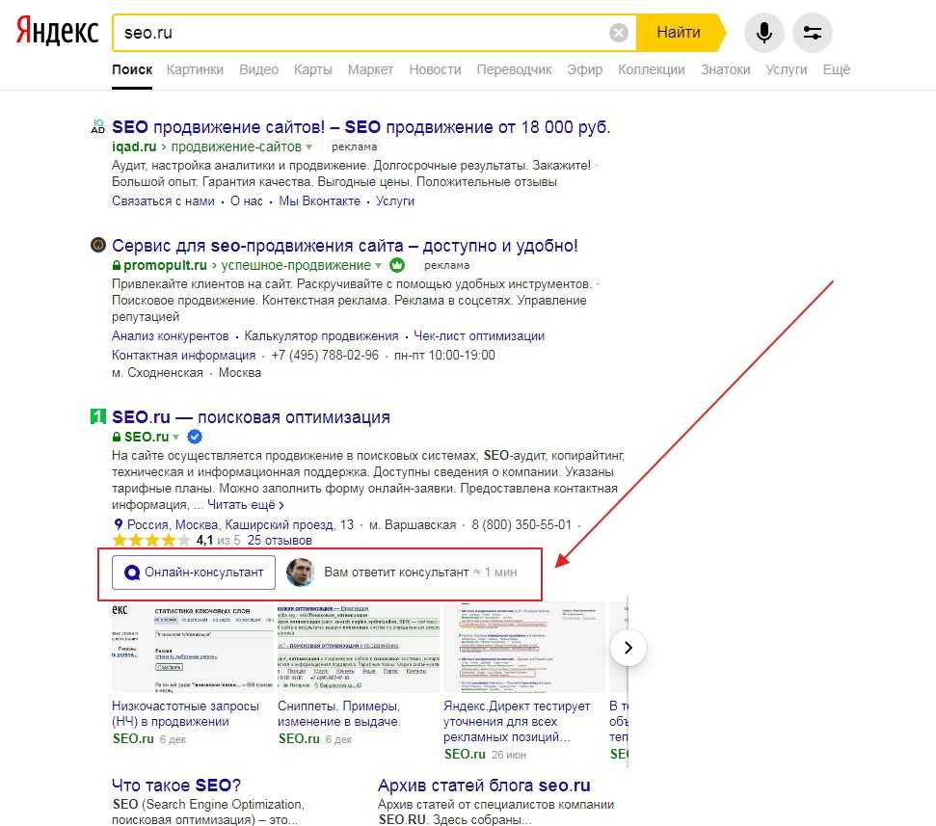This screenshot has height=826, width=936.
Task: Open search settings filter icon
Action: click(x=812, y=33)
